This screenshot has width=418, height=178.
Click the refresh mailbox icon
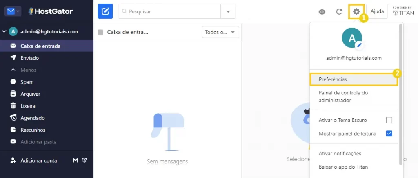[339, 12]
